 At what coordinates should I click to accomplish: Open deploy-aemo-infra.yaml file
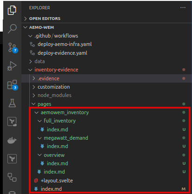click(65, 45)
